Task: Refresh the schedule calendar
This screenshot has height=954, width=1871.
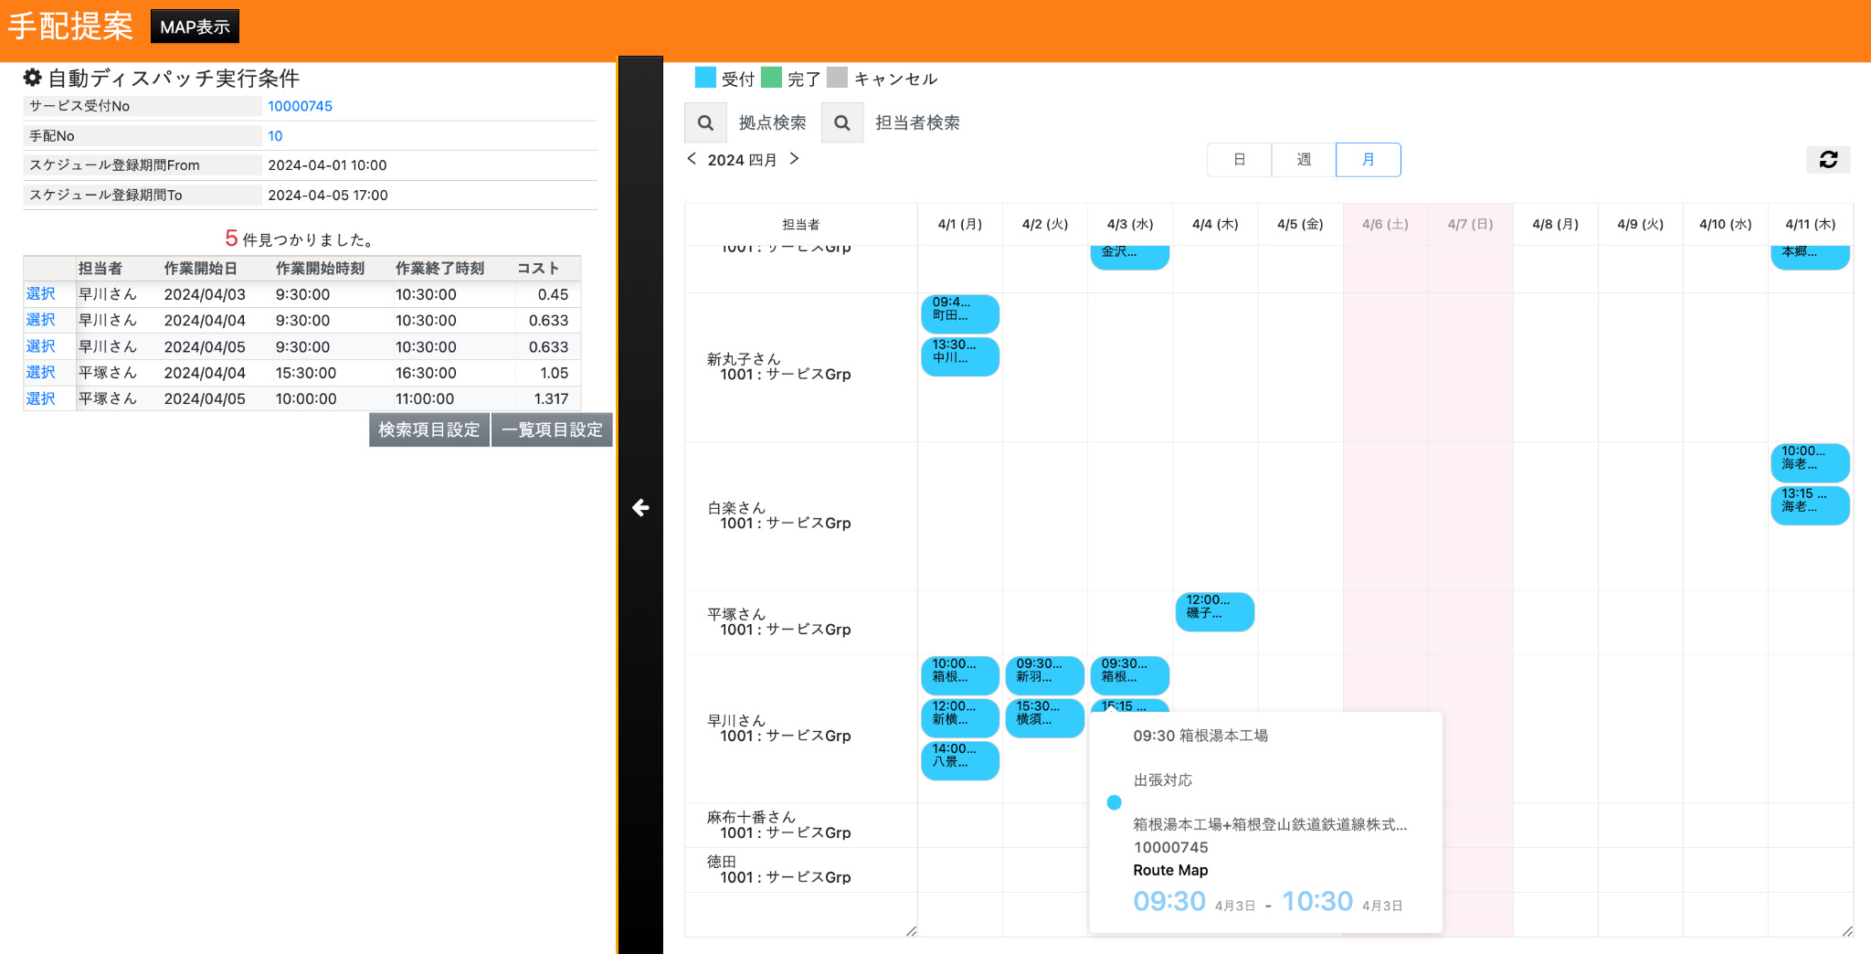Action: [1828, 159]
